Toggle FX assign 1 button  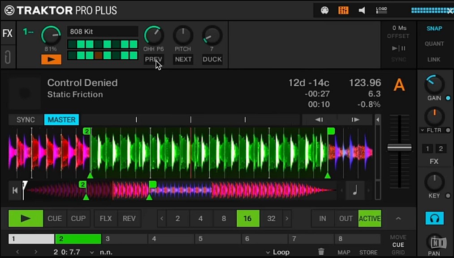click(x=428, y=149)
